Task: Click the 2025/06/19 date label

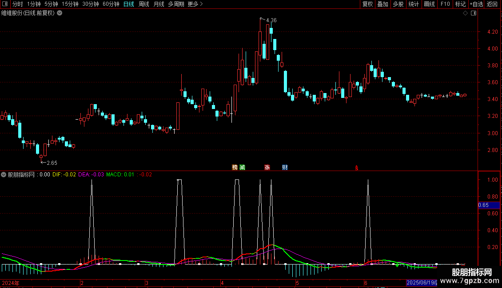Action: click(422, 283)
